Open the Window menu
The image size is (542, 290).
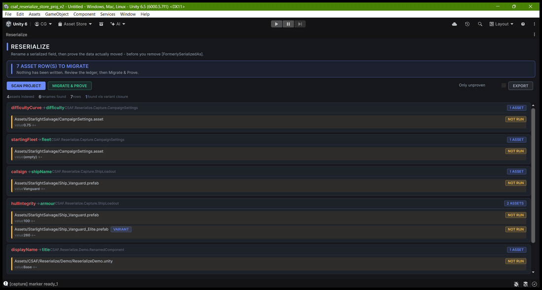(128, 14)
